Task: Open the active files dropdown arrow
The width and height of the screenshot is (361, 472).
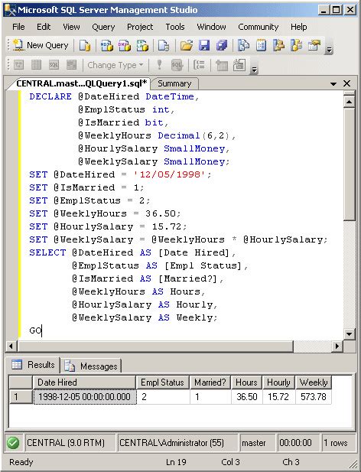Action: click(x=333, y=83)
